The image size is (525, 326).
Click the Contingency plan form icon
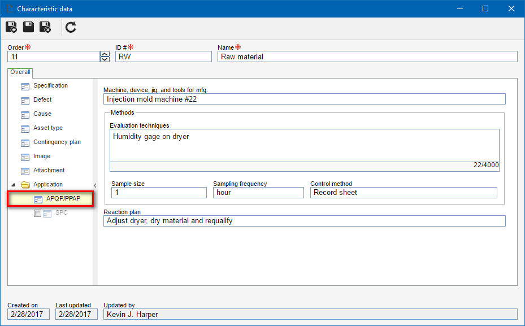[25, 144]
